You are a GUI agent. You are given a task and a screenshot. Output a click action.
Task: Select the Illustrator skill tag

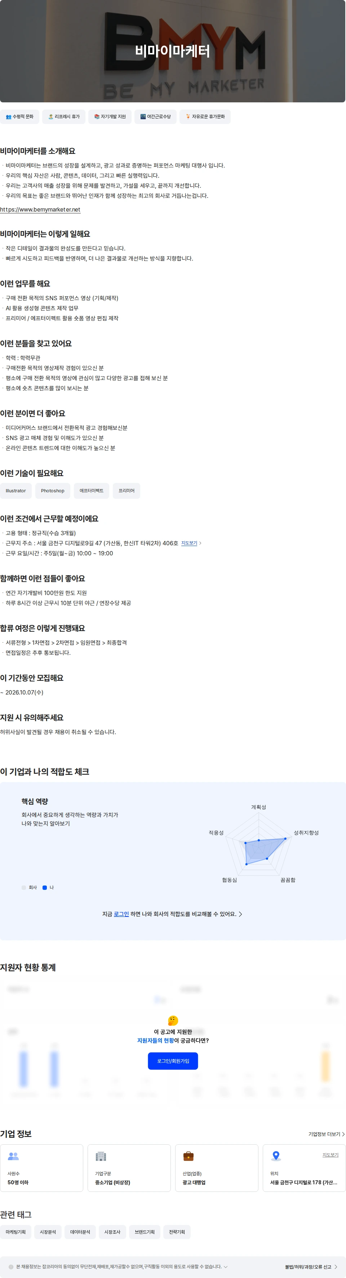click(16, 491)
